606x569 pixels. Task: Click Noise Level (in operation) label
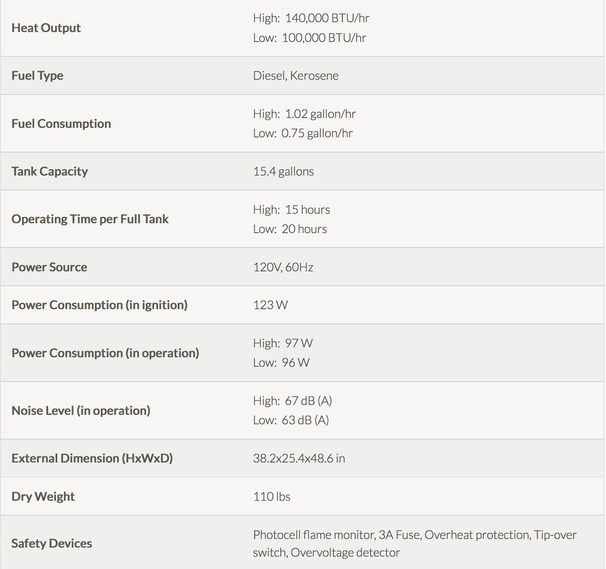(81, 411)
